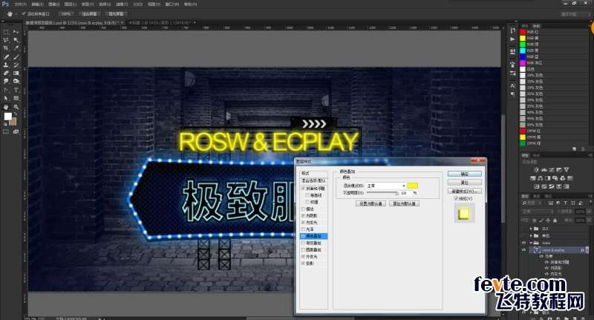Select the Rectangular Marquee tool
The width and height of the screenshot is (594, 320).
6,32
